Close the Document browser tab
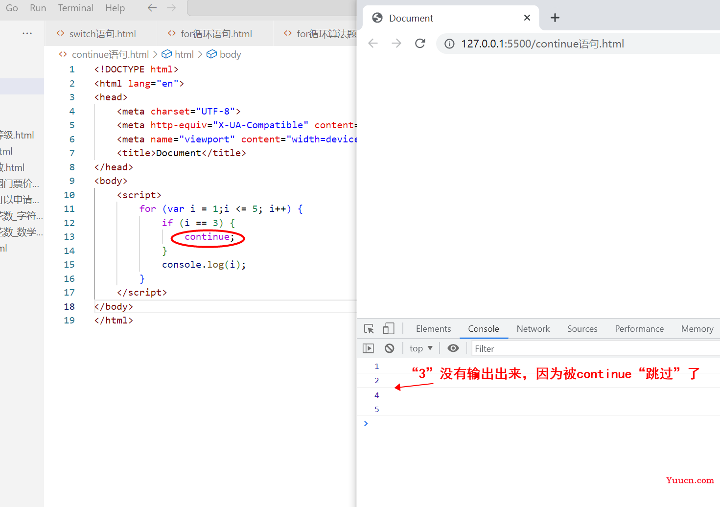The height and width of the screenshot is (507, 720). pos(527,18)
